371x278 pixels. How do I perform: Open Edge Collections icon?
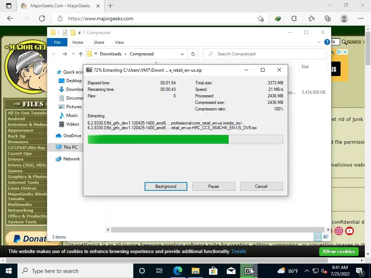[328, 18]
